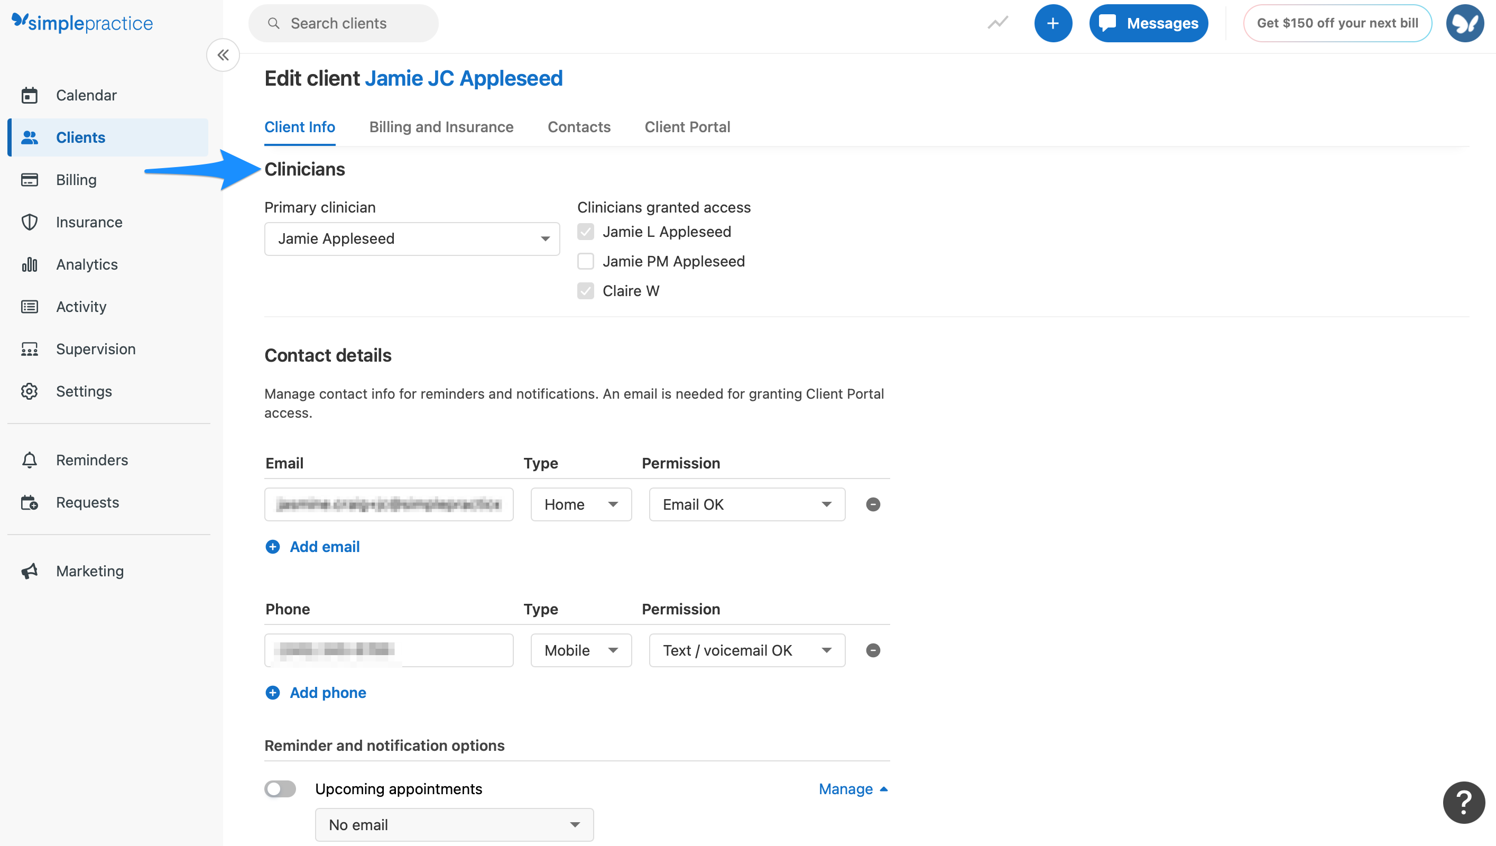Uncheck Claire W clinician access
Image resolution: width=1496 pixels, height=846 pixels.
point(585,290)
